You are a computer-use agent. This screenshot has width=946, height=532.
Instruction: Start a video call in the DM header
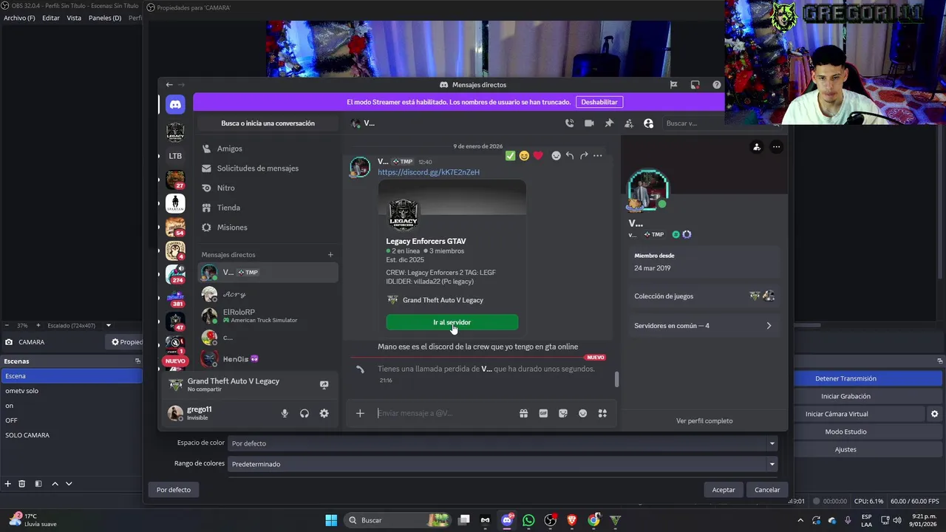point(589,123)
